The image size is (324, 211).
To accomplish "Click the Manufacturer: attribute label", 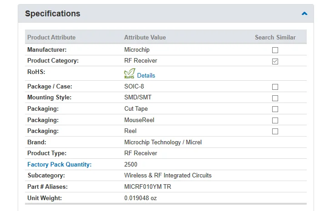I will (47, 50).
